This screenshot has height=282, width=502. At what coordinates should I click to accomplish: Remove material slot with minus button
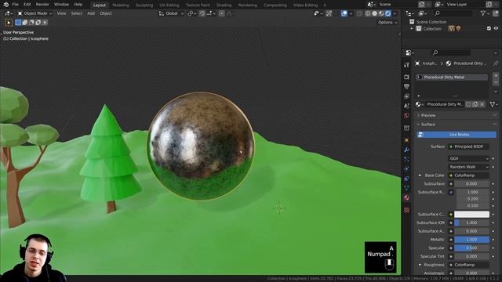pyautogui.click(x=496, y=82)
